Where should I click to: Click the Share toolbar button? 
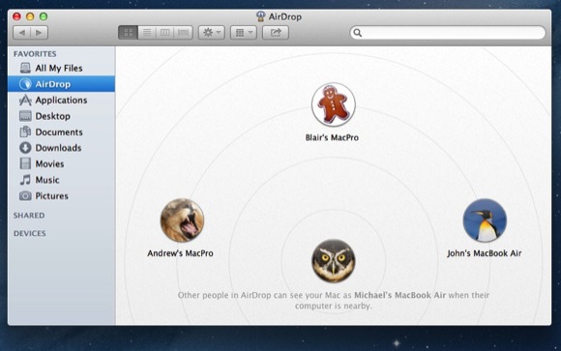point(276,33)
